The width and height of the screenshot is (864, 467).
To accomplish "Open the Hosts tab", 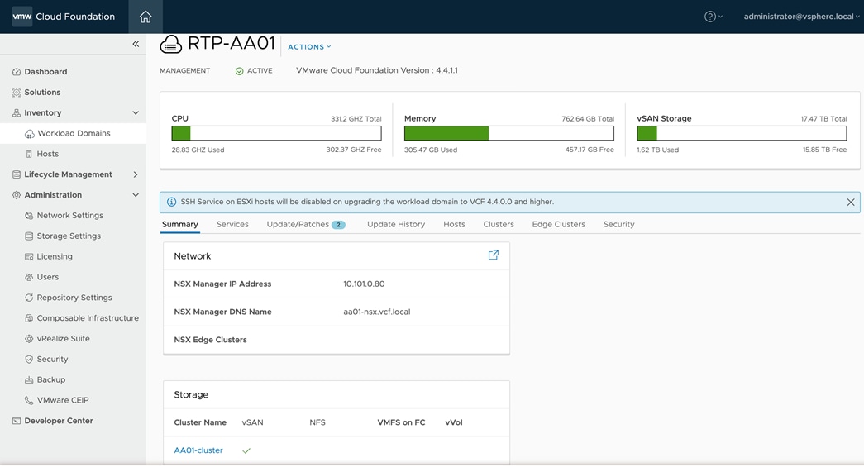I will 454,224.
